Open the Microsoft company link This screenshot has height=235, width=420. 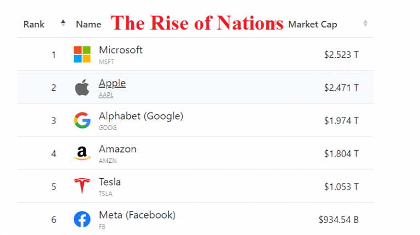click(x=121, y=50)
